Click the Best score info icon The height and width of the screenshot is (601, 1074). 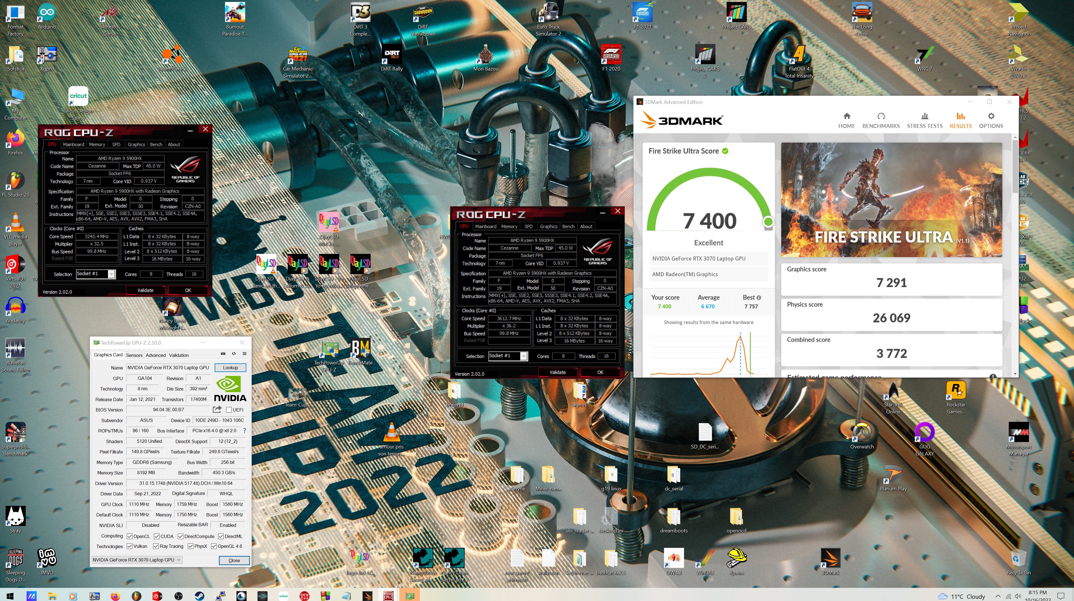(758, 298)
